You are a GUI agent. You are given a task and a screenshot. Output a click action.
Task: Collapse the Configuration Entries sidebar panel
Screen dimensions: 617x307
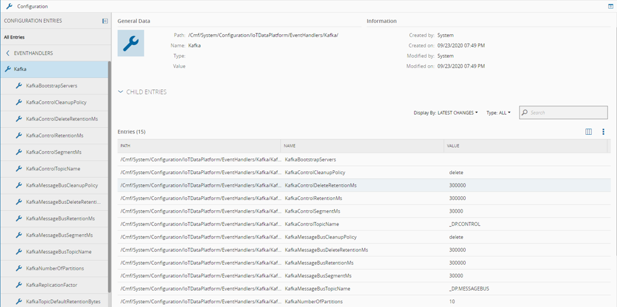click(x=105, y=21)
